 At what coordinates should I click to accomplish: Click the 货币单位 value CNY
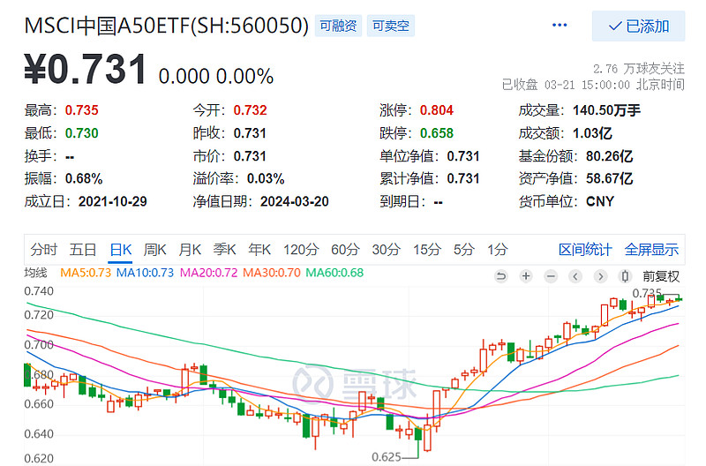(x=600, y=202)
